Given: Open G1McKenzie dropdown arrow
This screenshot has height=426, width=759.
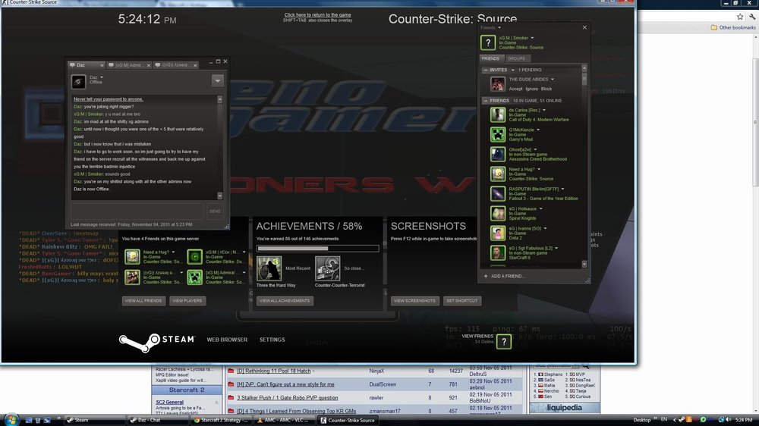Looking at the screenshot, I should (538, 130).
